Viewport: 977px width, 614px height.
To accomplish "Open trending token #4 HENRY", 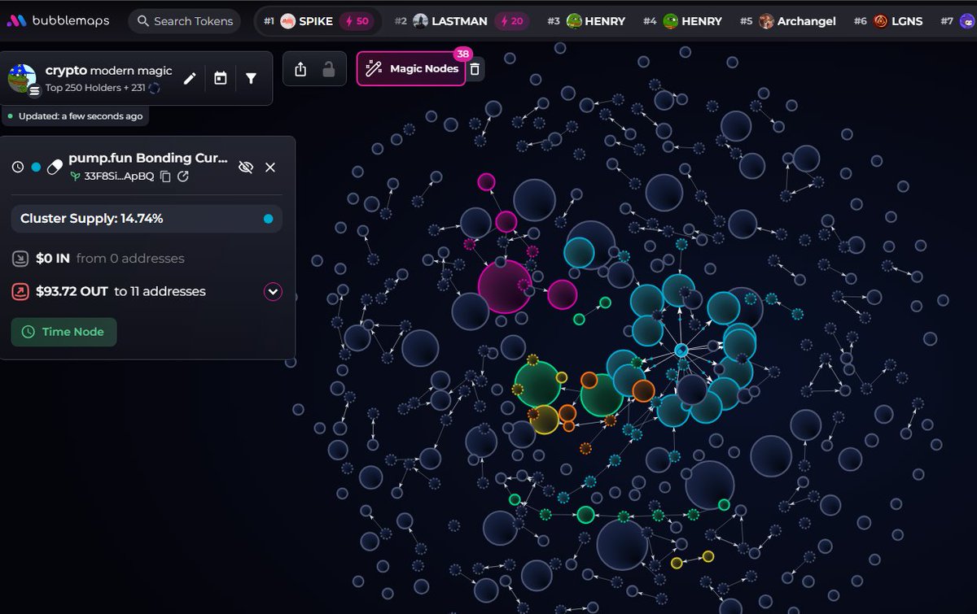I will point(682,21).
